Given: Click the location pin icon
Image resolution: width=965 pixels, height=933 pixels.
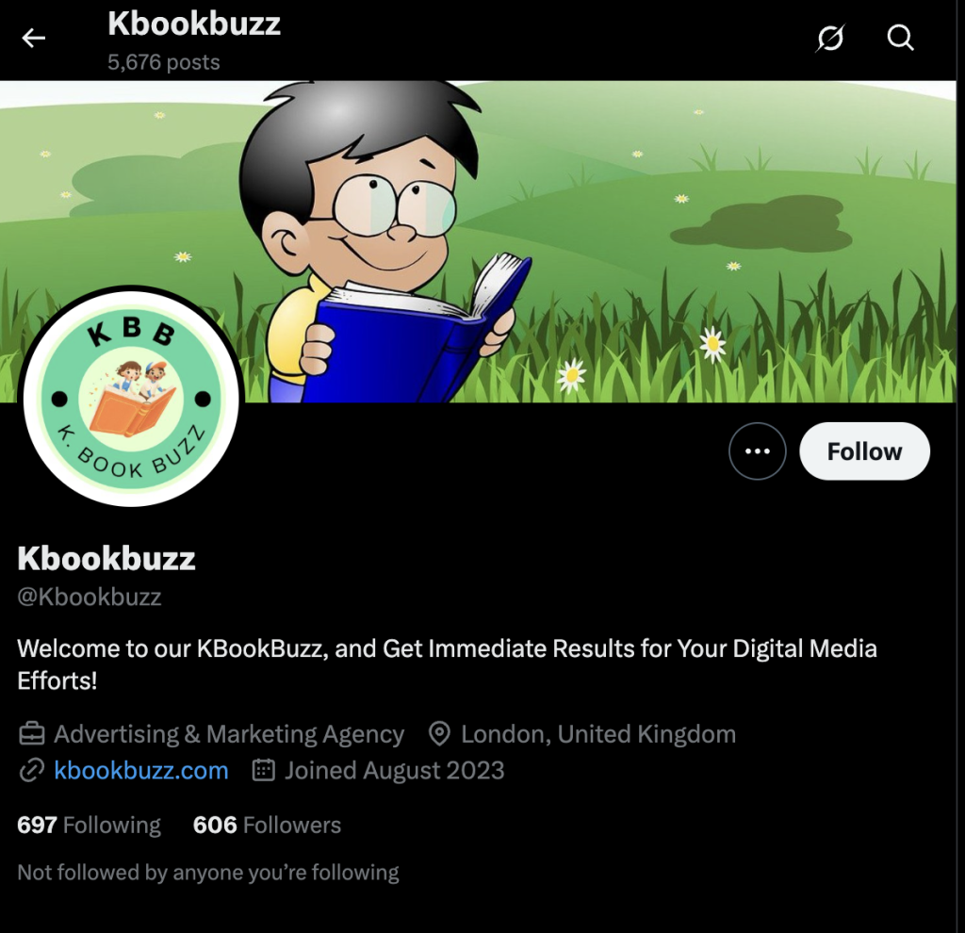Looking at the screenshot, I should [x=439, y=733].
